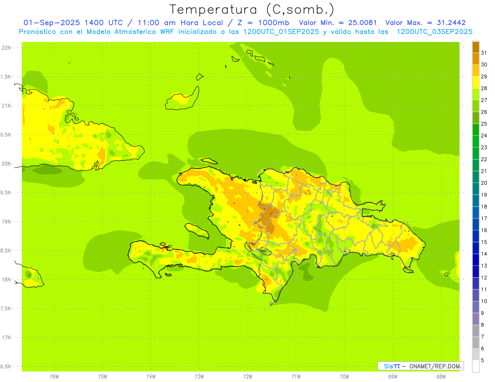Click the color scale value '27'
Screen dimensions: 495x382
point(484,100)
